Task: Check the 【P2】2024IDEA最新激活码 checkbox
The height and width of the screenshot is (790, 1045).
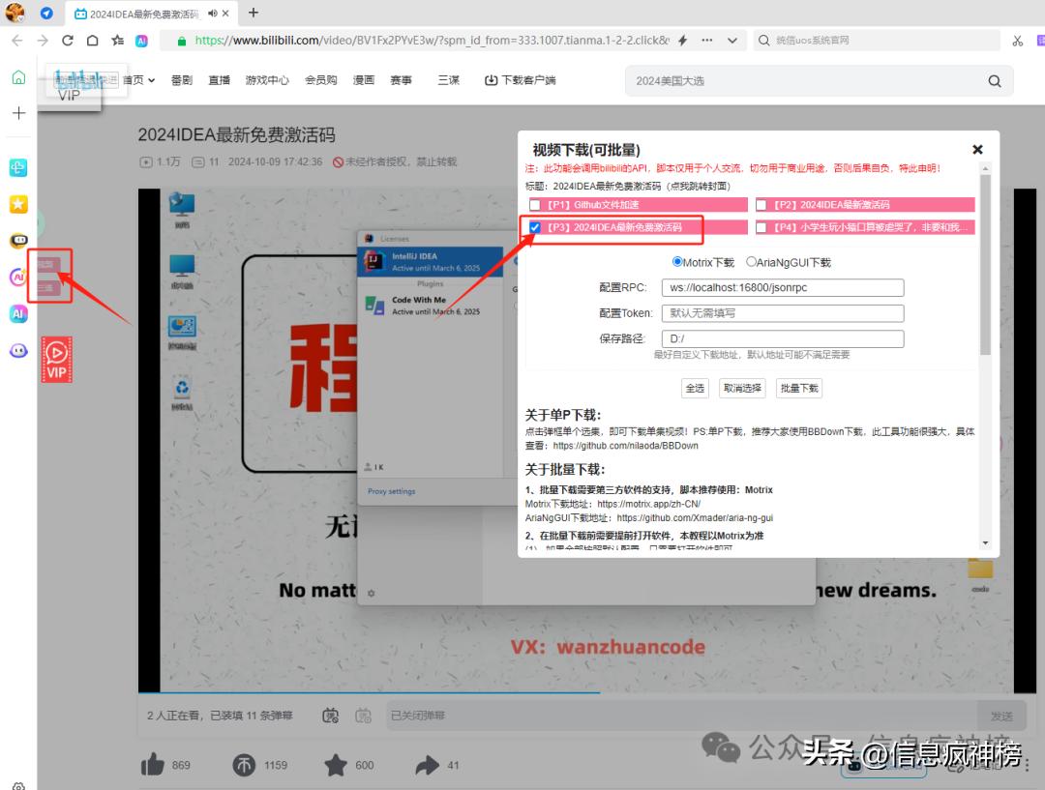Action: [x=761, y=204]
